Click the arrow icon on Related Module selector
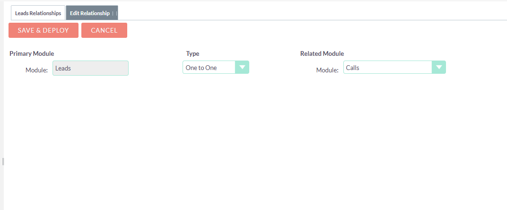Image resolution: width=507 pixels, height=210 pixels. pyautogui.click(x=439, y=68)
